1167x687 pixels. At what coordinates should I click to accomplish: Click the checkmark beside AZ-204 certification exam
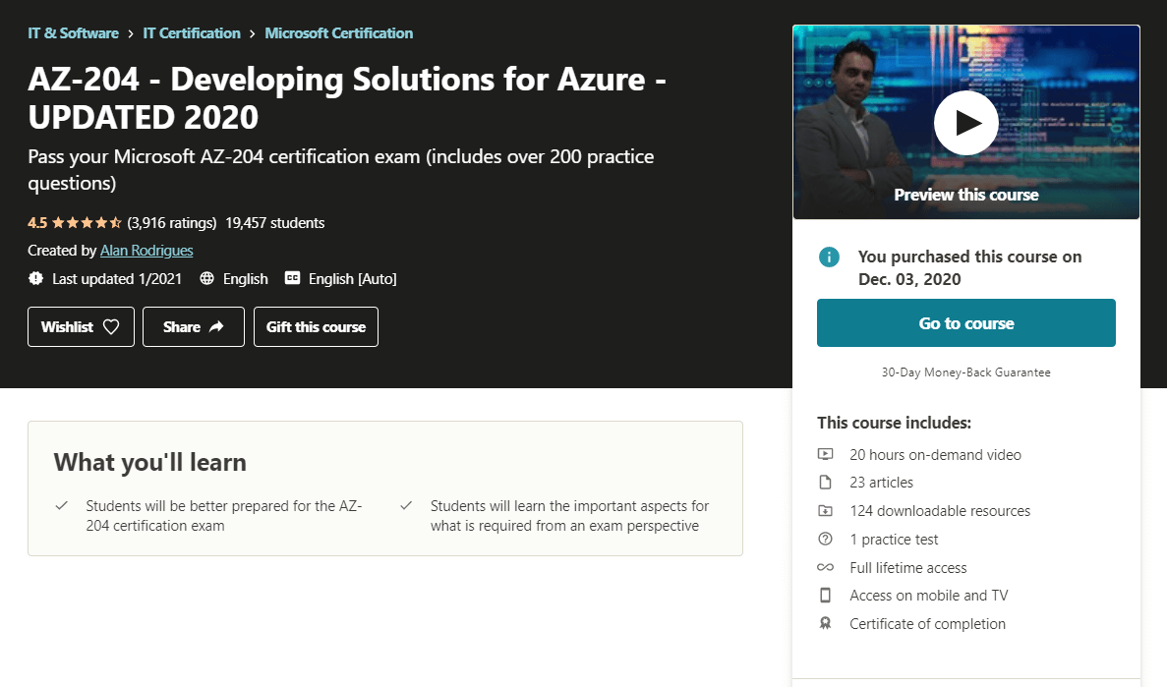(62, 505)
